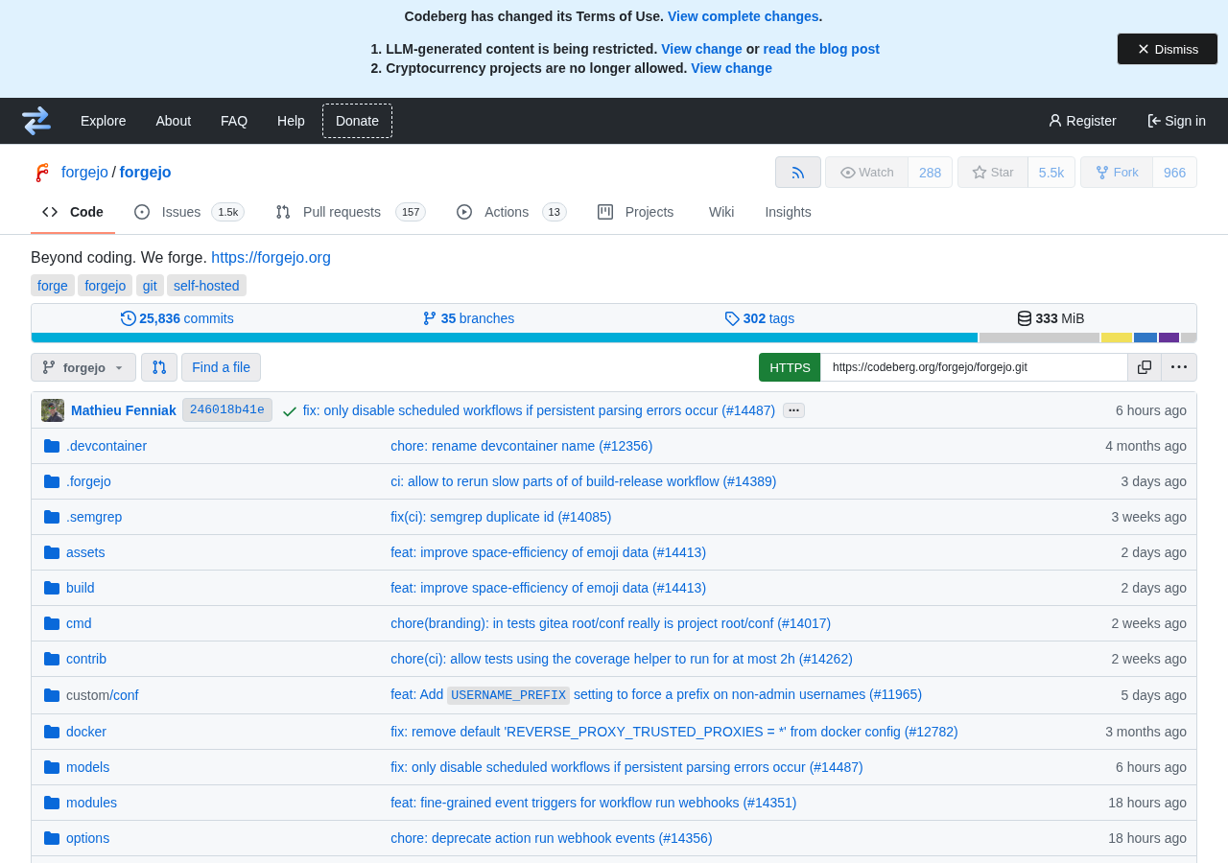Expand the commit message ellipsis for latest commit
The width and height of the screenshot is (1228, 863).
click(x=793, y=410)
